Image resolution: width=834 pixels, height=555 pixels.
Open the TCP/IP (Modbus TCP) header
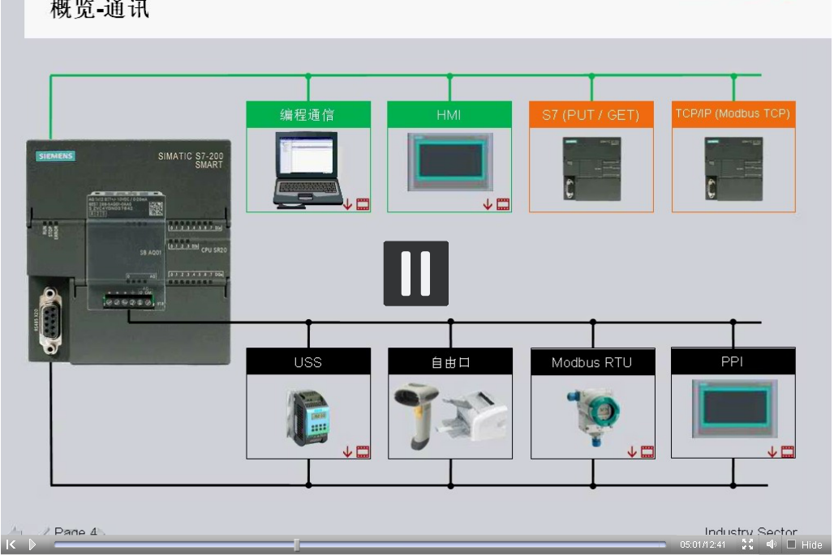pos(733,114)
